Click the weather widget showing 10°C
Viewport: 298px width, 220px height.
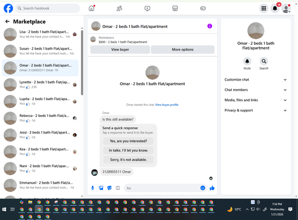click(234, 209)
